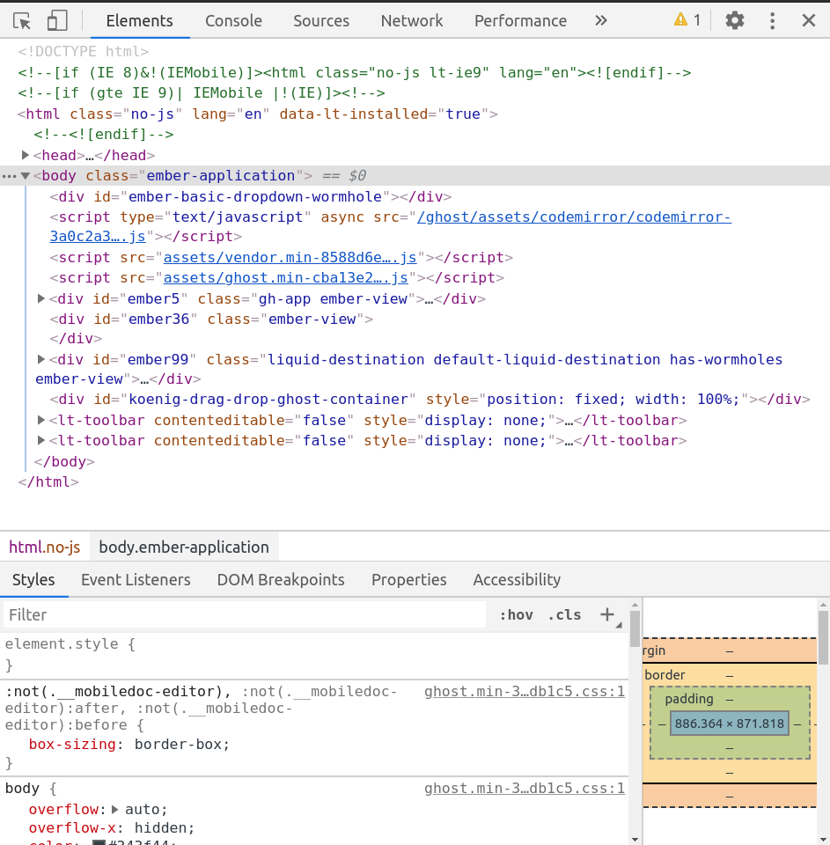Select the DOCTYPE html line

(83, 52)
